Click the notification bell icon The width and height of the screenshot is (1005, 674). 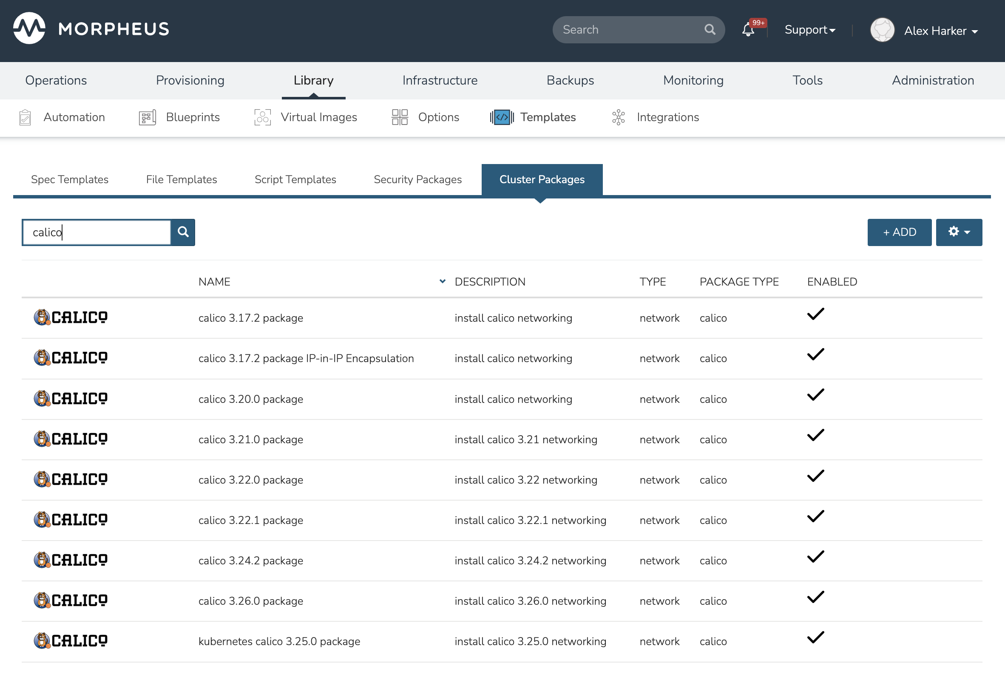click(747, 29)
